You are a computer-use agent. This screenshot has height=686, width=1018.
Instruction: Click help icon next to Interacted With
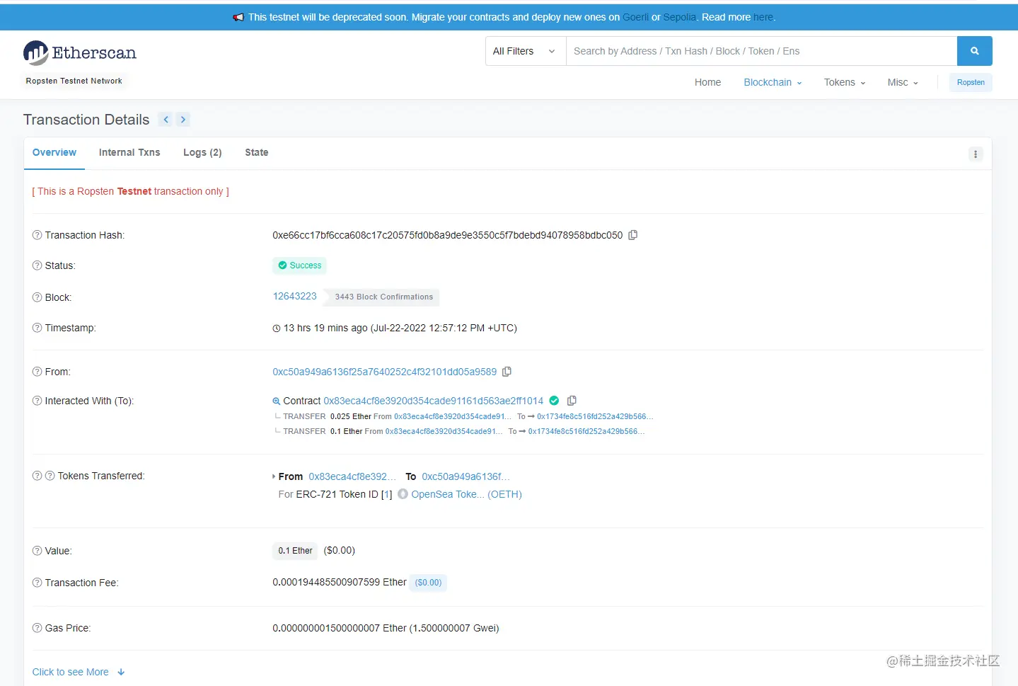tap(37, 401)
